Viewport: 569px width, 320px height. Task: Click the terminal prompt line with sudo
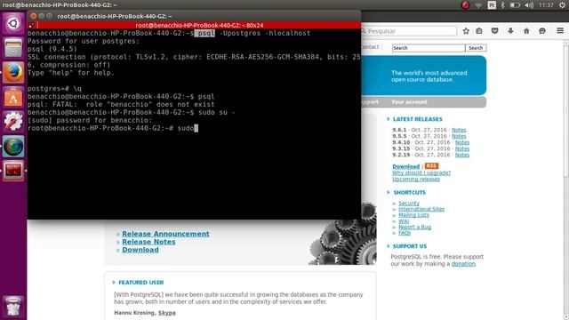pyautogui.click(x=113, y=128)
